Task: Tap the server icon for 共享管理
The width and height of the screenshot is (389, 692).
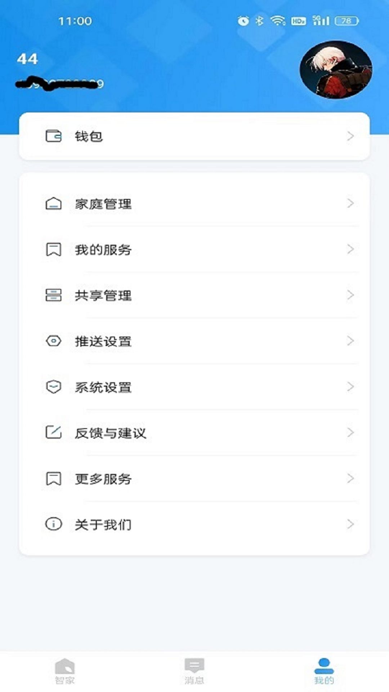Action: (53, 295)
